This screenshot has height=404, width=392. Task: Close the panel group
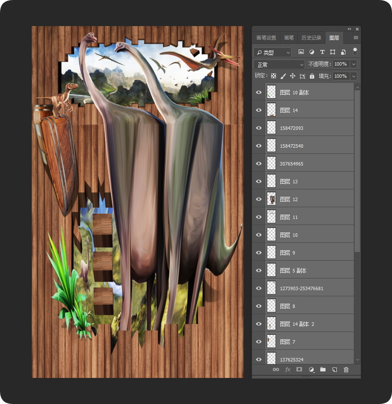(x=357, y=29)
